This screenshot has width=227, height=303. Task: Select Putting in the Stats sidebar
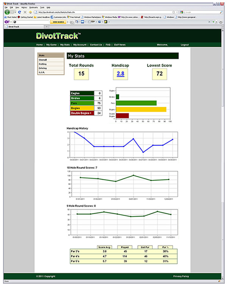pos(43,64)
